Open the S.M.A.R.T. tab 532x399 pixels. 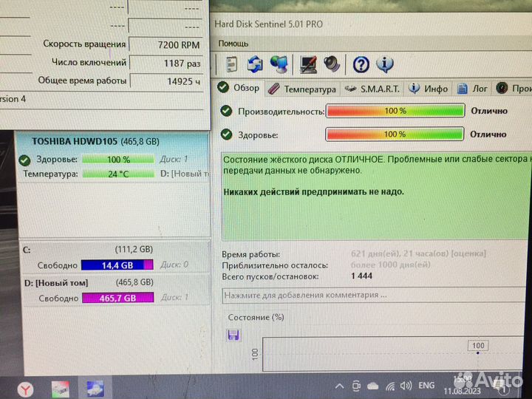tap(372, 89)
